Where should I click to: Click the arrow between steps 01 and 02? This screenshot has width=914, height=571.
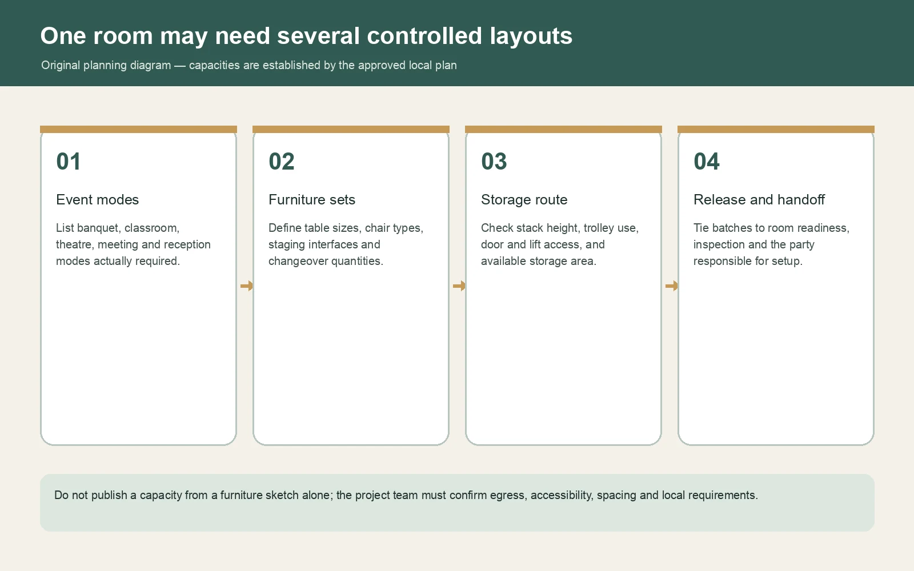tap(247, 285)
